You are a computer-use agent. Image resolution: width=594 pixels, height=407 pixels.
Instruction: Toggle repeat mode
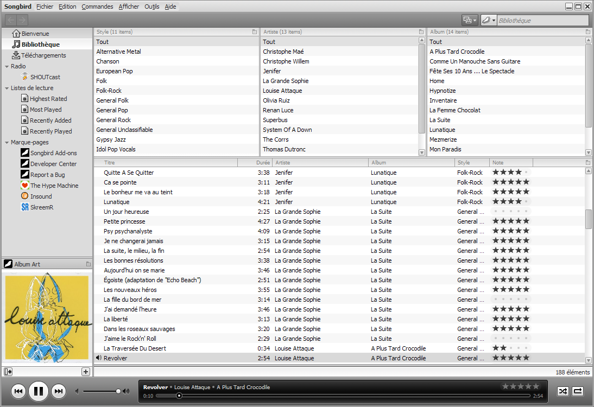click(x=578, y=391)
